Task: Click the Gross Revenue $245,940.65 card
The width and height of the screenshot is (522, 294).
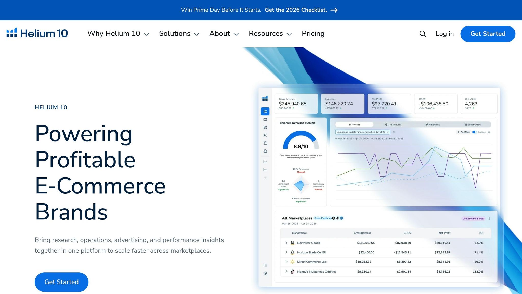Action: coord(296,104)
